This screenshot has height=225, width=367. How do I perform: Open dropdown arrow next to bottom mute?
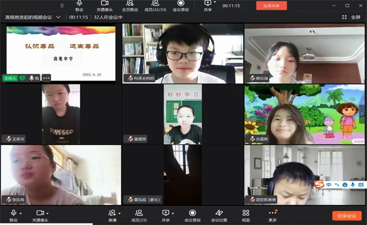click(20, 213)
